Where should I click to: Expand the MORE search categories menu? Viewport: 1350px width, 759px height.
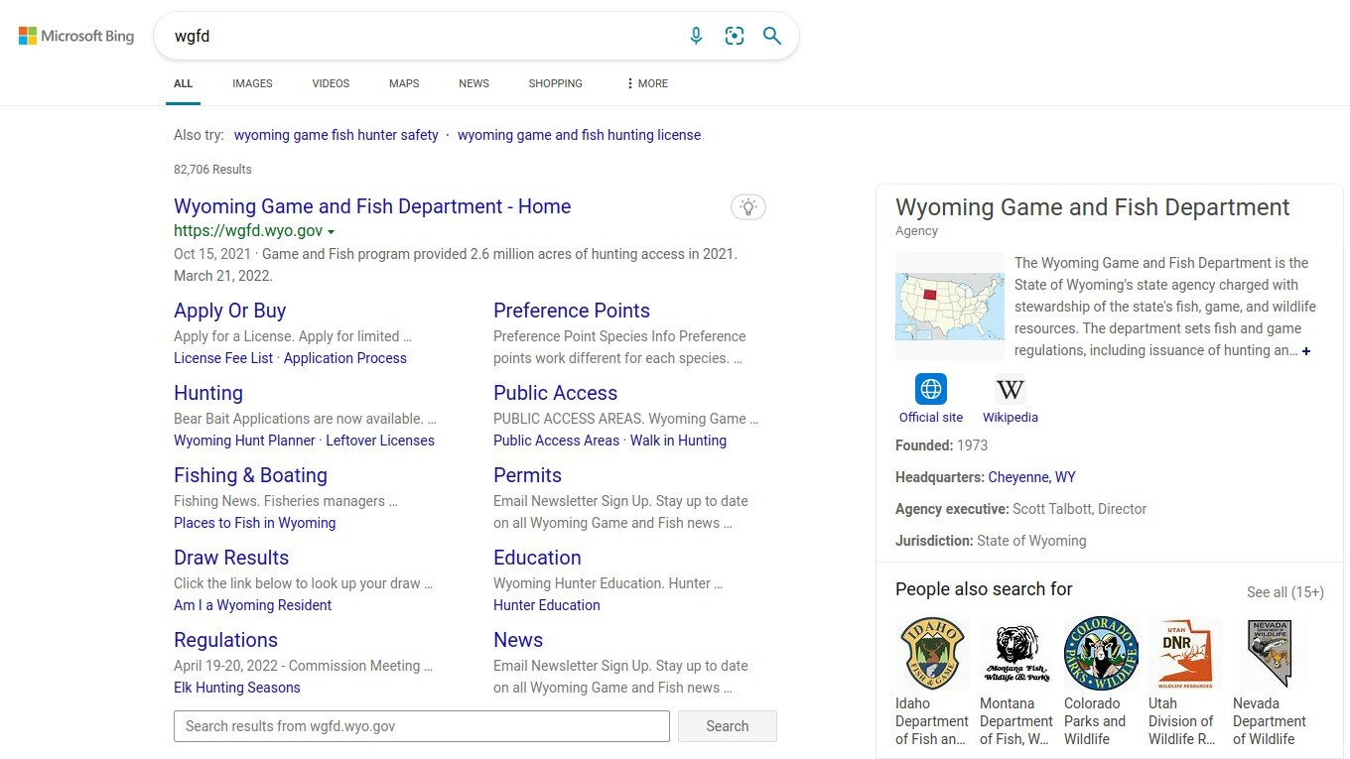[x=646, y=83]
